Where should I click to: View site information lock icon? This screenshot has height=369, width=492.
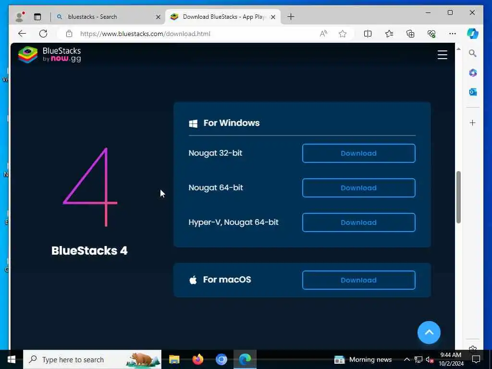tap(69, 34)
